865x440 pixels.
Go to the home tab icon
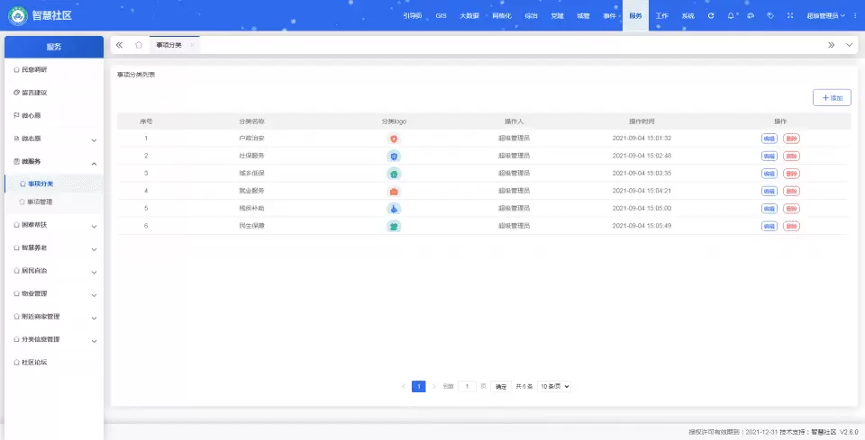pyautogui.click(x=139, y=45)
